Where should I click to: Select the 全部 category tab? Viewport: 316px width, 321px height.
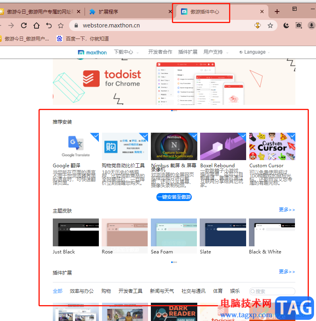(58, 291)
